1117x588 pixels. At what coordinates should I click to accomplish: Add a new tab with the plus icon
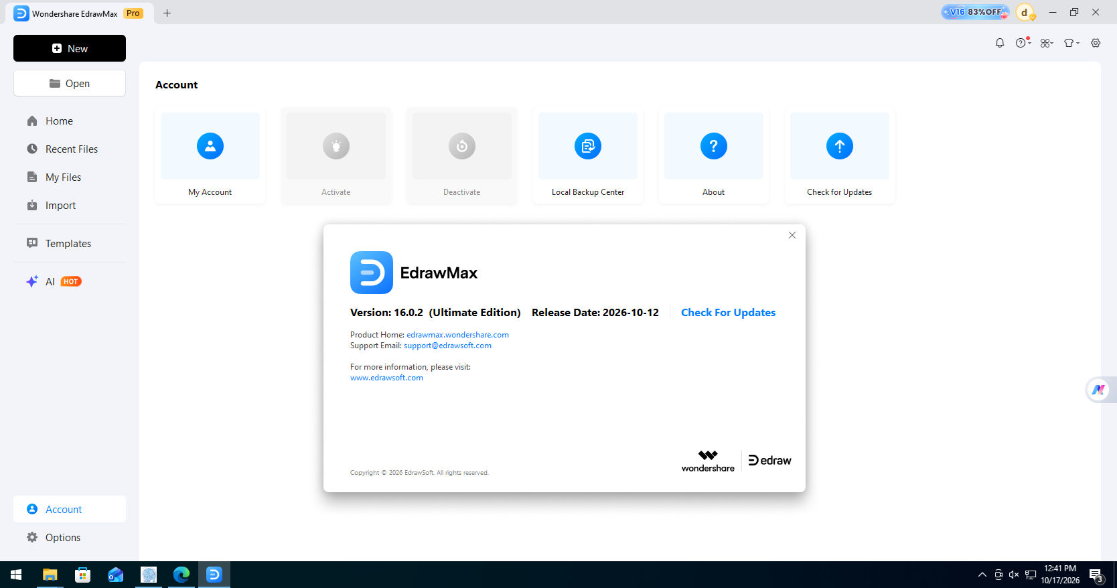167,13
